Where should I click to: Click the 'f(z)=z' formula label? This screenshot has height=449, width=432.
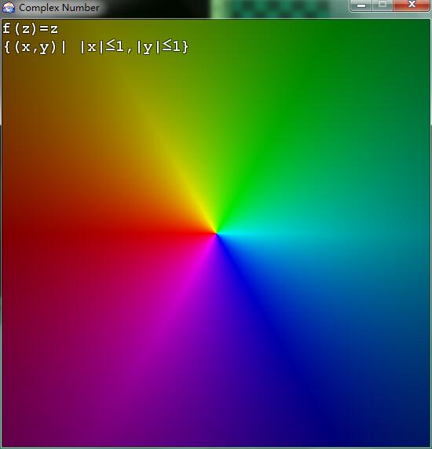[x=31, y=29]
